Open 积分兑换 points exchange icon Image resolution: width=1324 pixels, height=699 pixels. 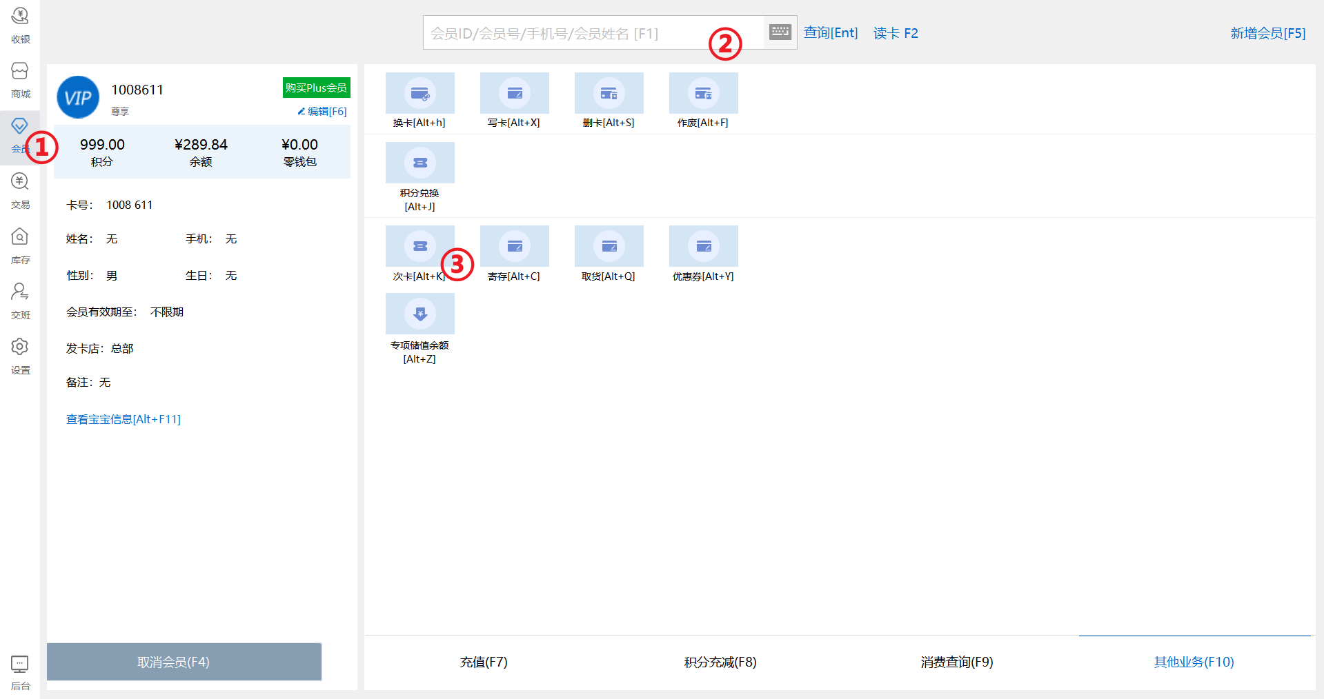[419, 163]
